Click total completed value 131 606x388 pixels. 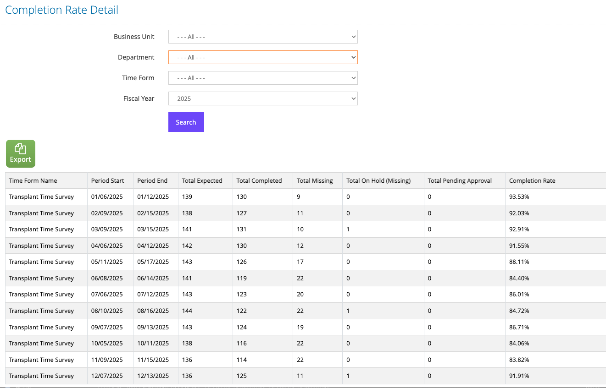coord(263,229)
